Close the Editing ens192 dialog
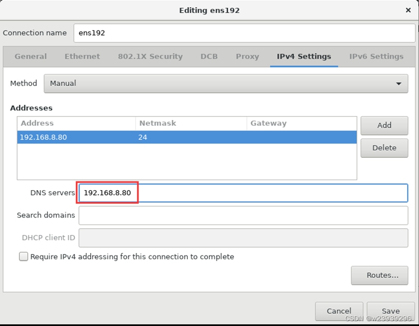This screenshot has width=419, height=326. [x=408, y=10]
